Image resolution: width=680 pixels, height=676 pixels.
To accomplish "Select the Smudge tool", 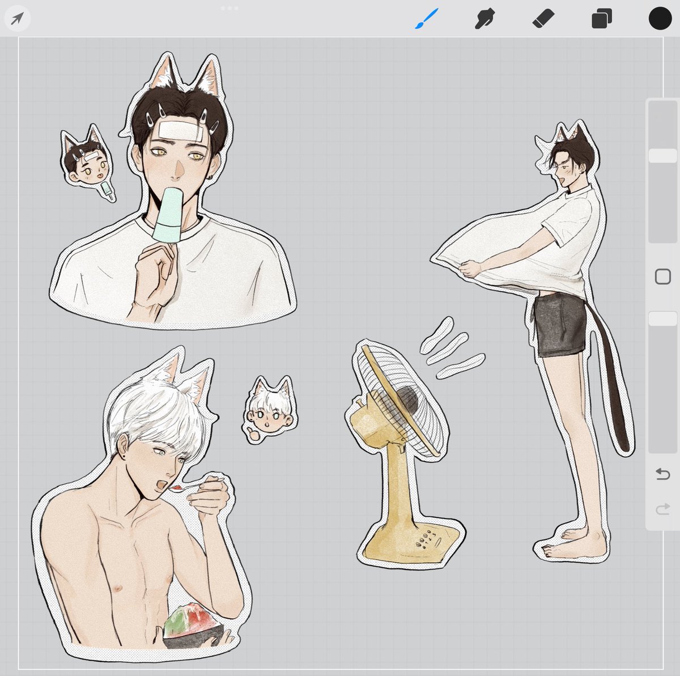I will pos(484,19).
